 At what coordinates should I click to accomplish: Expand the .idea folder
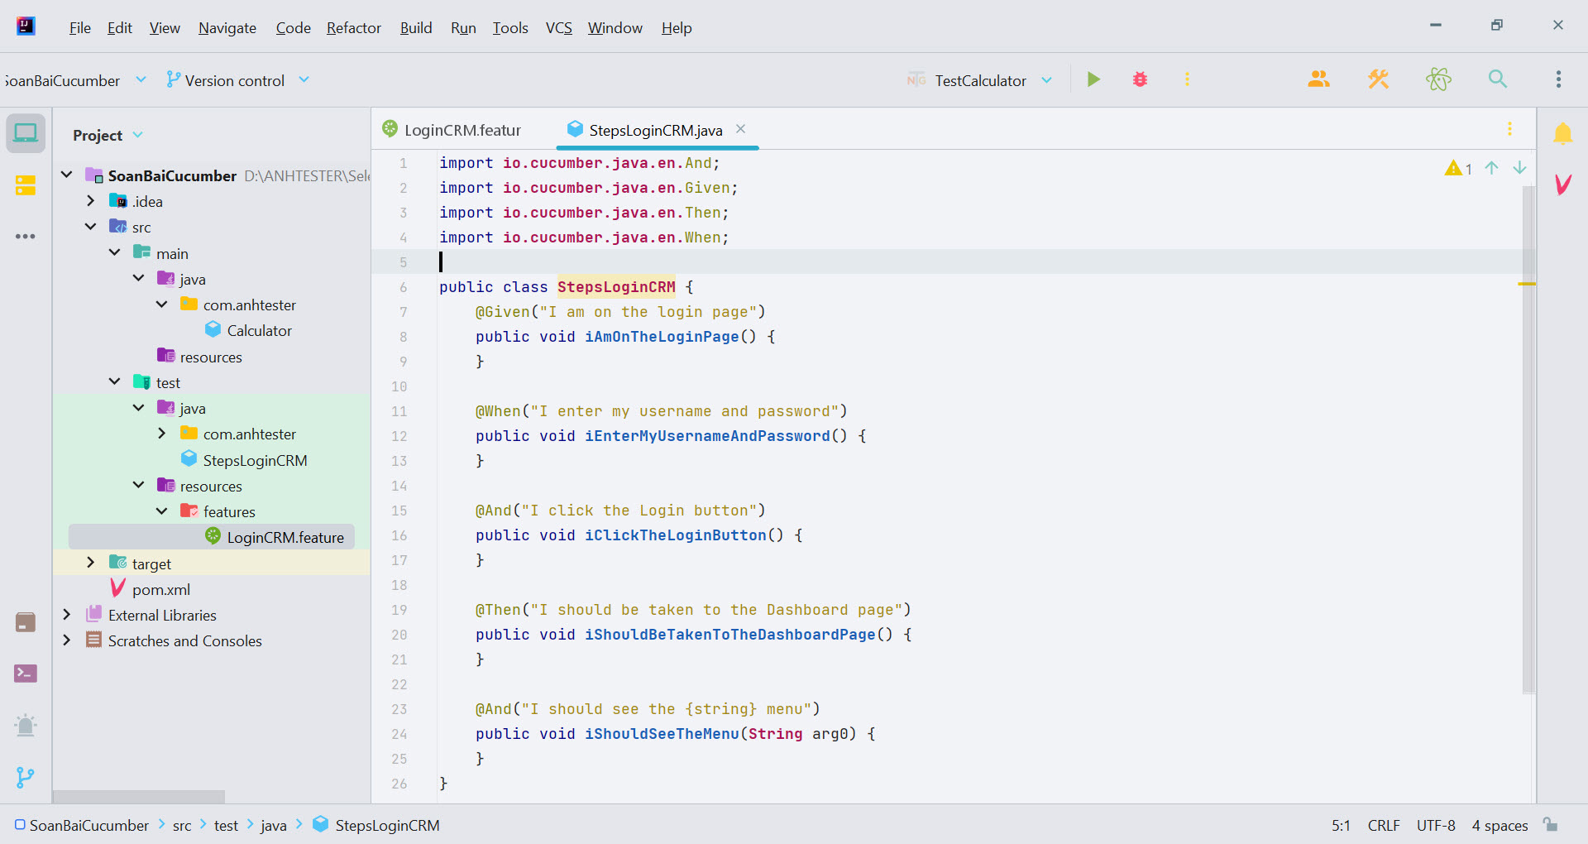[91, 201]
